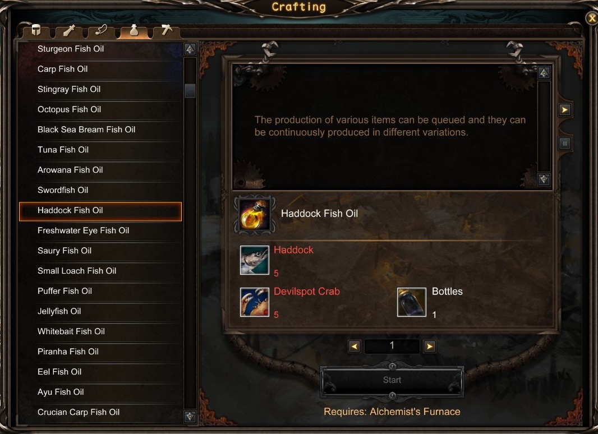598x434 pixels.
Task: Open the helmet armor crafting tab
Action: (36, 30)
